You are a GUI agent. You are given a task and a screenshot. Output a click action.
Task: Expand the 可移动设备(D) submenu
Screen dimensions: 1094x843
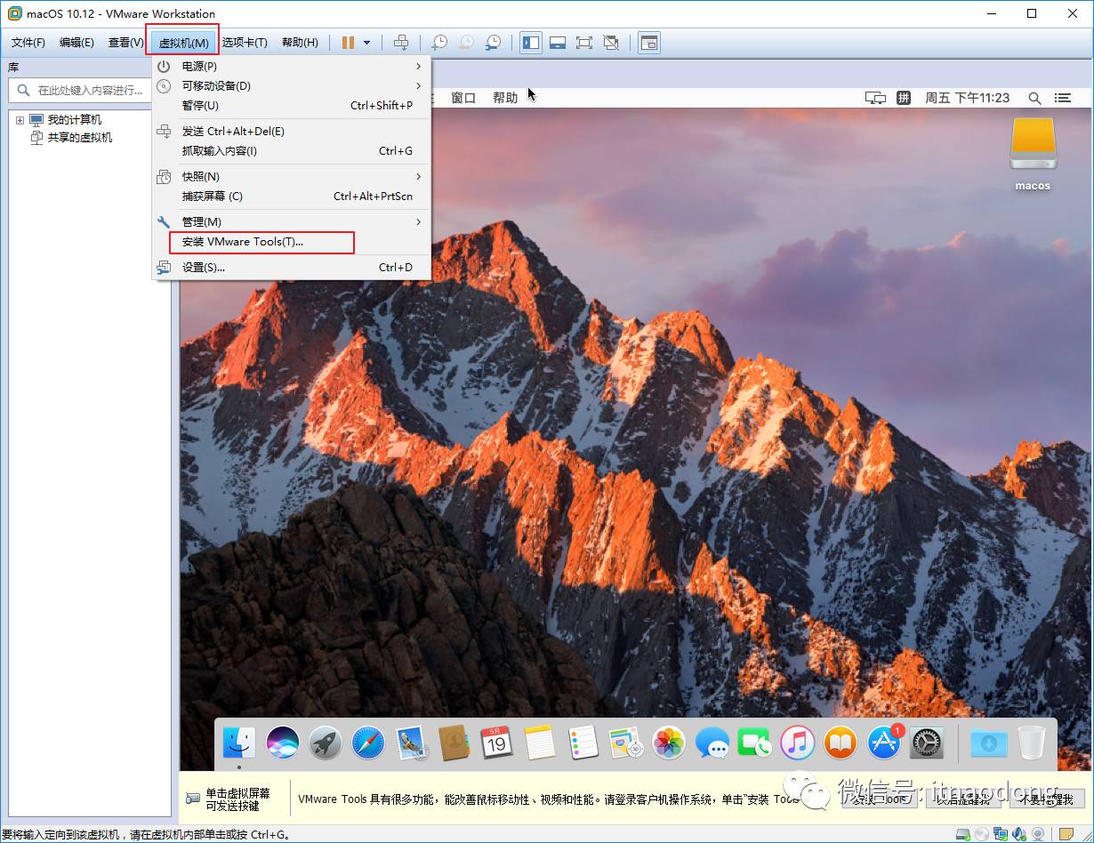point(291,86)
